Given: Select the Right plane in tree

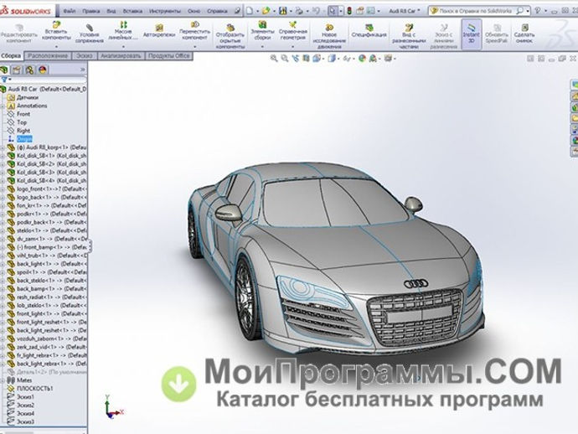Looking at the screenshot, I should pos(23,131).
